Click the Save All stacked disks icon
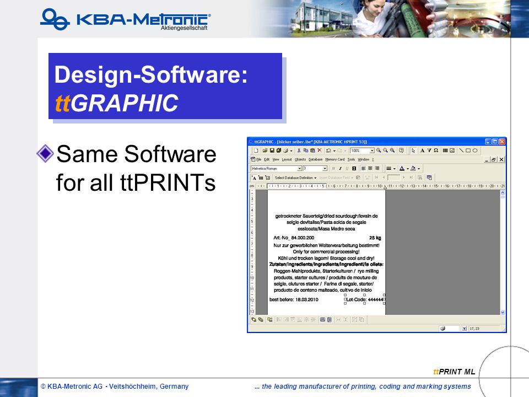The width and height of the screenshot is (529, 397). pos(279,151)
